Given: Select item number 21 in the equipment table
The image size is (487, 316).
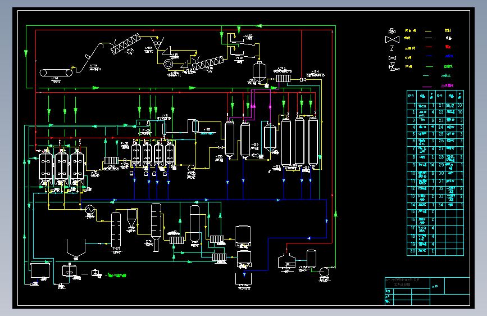Looking at the screenshot, I should point(441,106).
